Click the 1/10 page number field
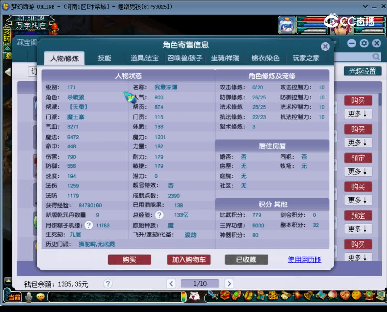Screen dimensions: 387x312 click(x=200, y=284)
